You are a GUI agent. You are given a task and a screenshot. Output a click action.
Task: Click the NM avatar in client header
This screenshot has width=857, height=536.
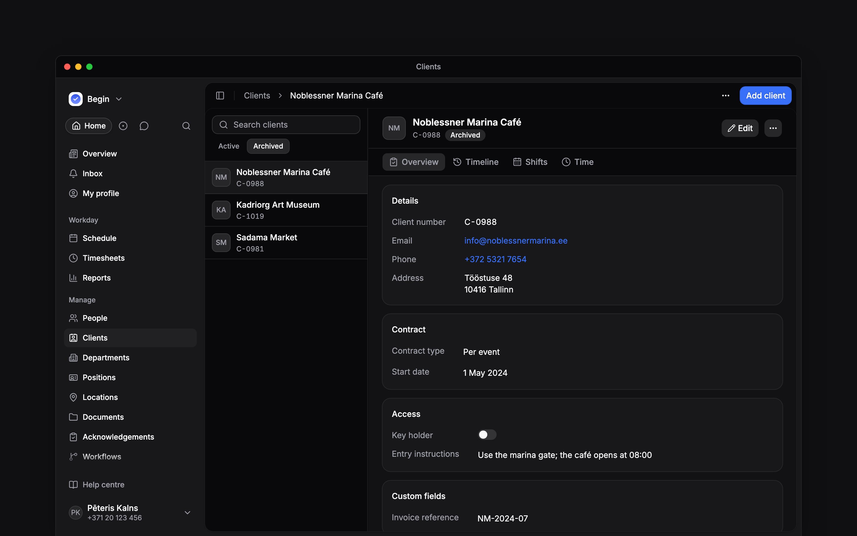pos(394,128)
